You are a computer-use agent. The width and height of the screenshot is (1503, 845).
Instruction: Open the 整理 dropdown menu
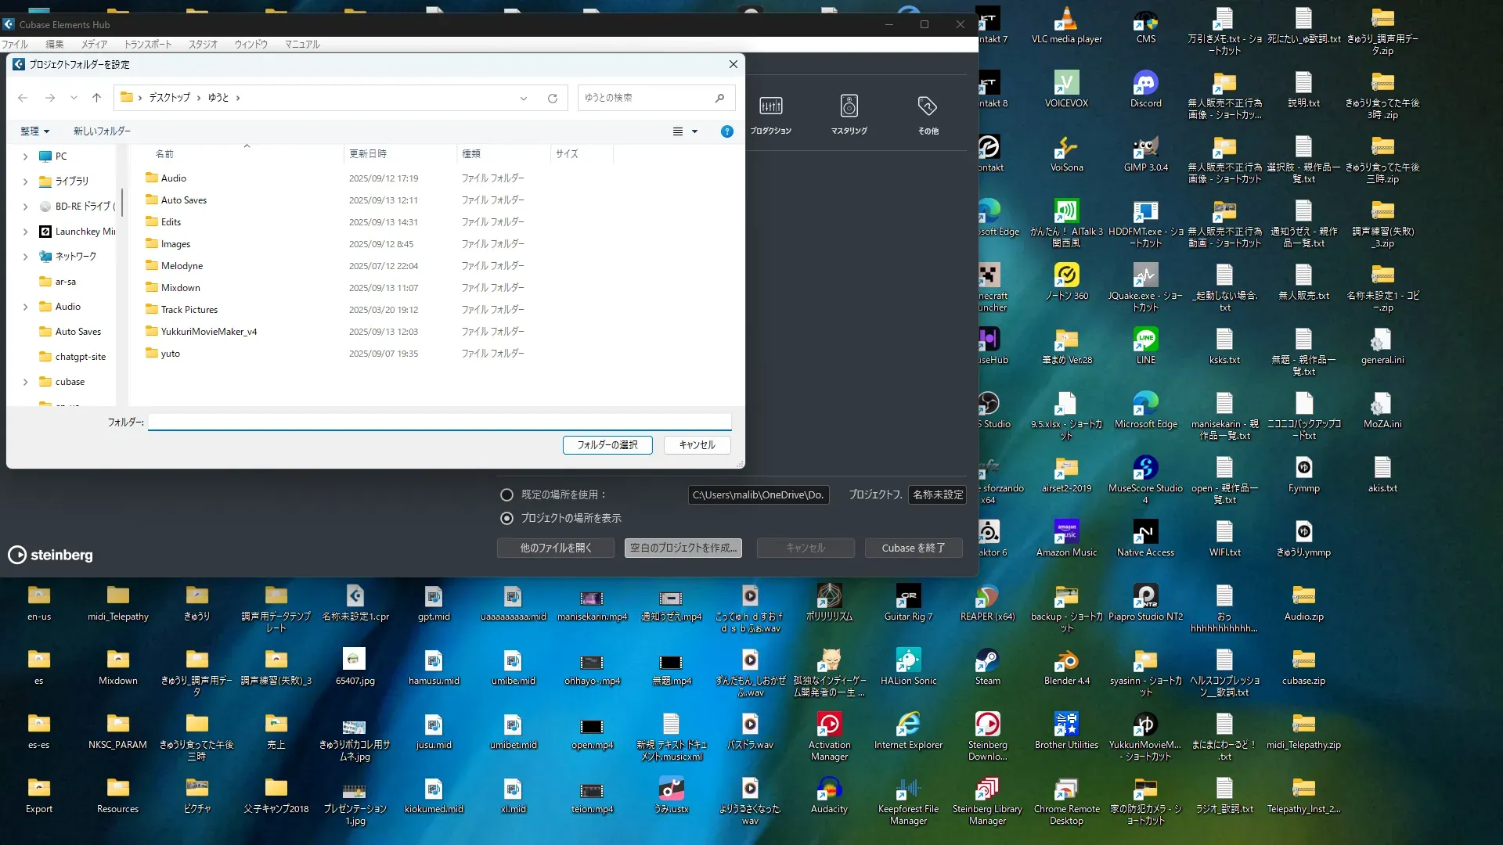click(x=35, y=131)
